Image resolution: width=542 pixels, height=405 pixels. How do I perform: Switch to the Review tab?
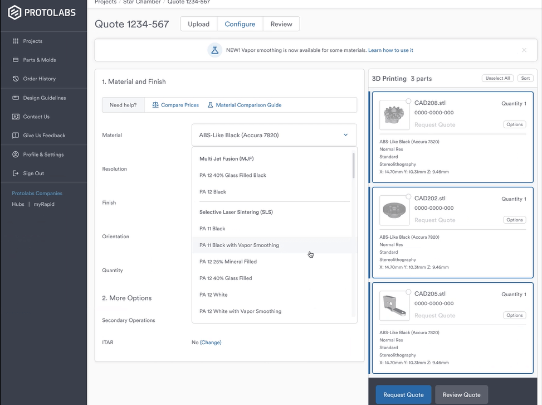coord(281,23)
